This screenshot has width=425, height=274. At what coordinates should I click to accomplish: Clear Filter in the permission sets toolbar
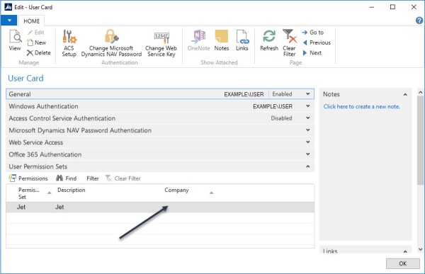(123, 178)
